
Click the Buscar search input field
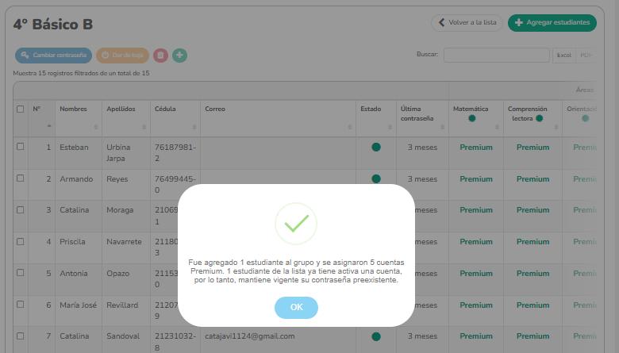497,55
